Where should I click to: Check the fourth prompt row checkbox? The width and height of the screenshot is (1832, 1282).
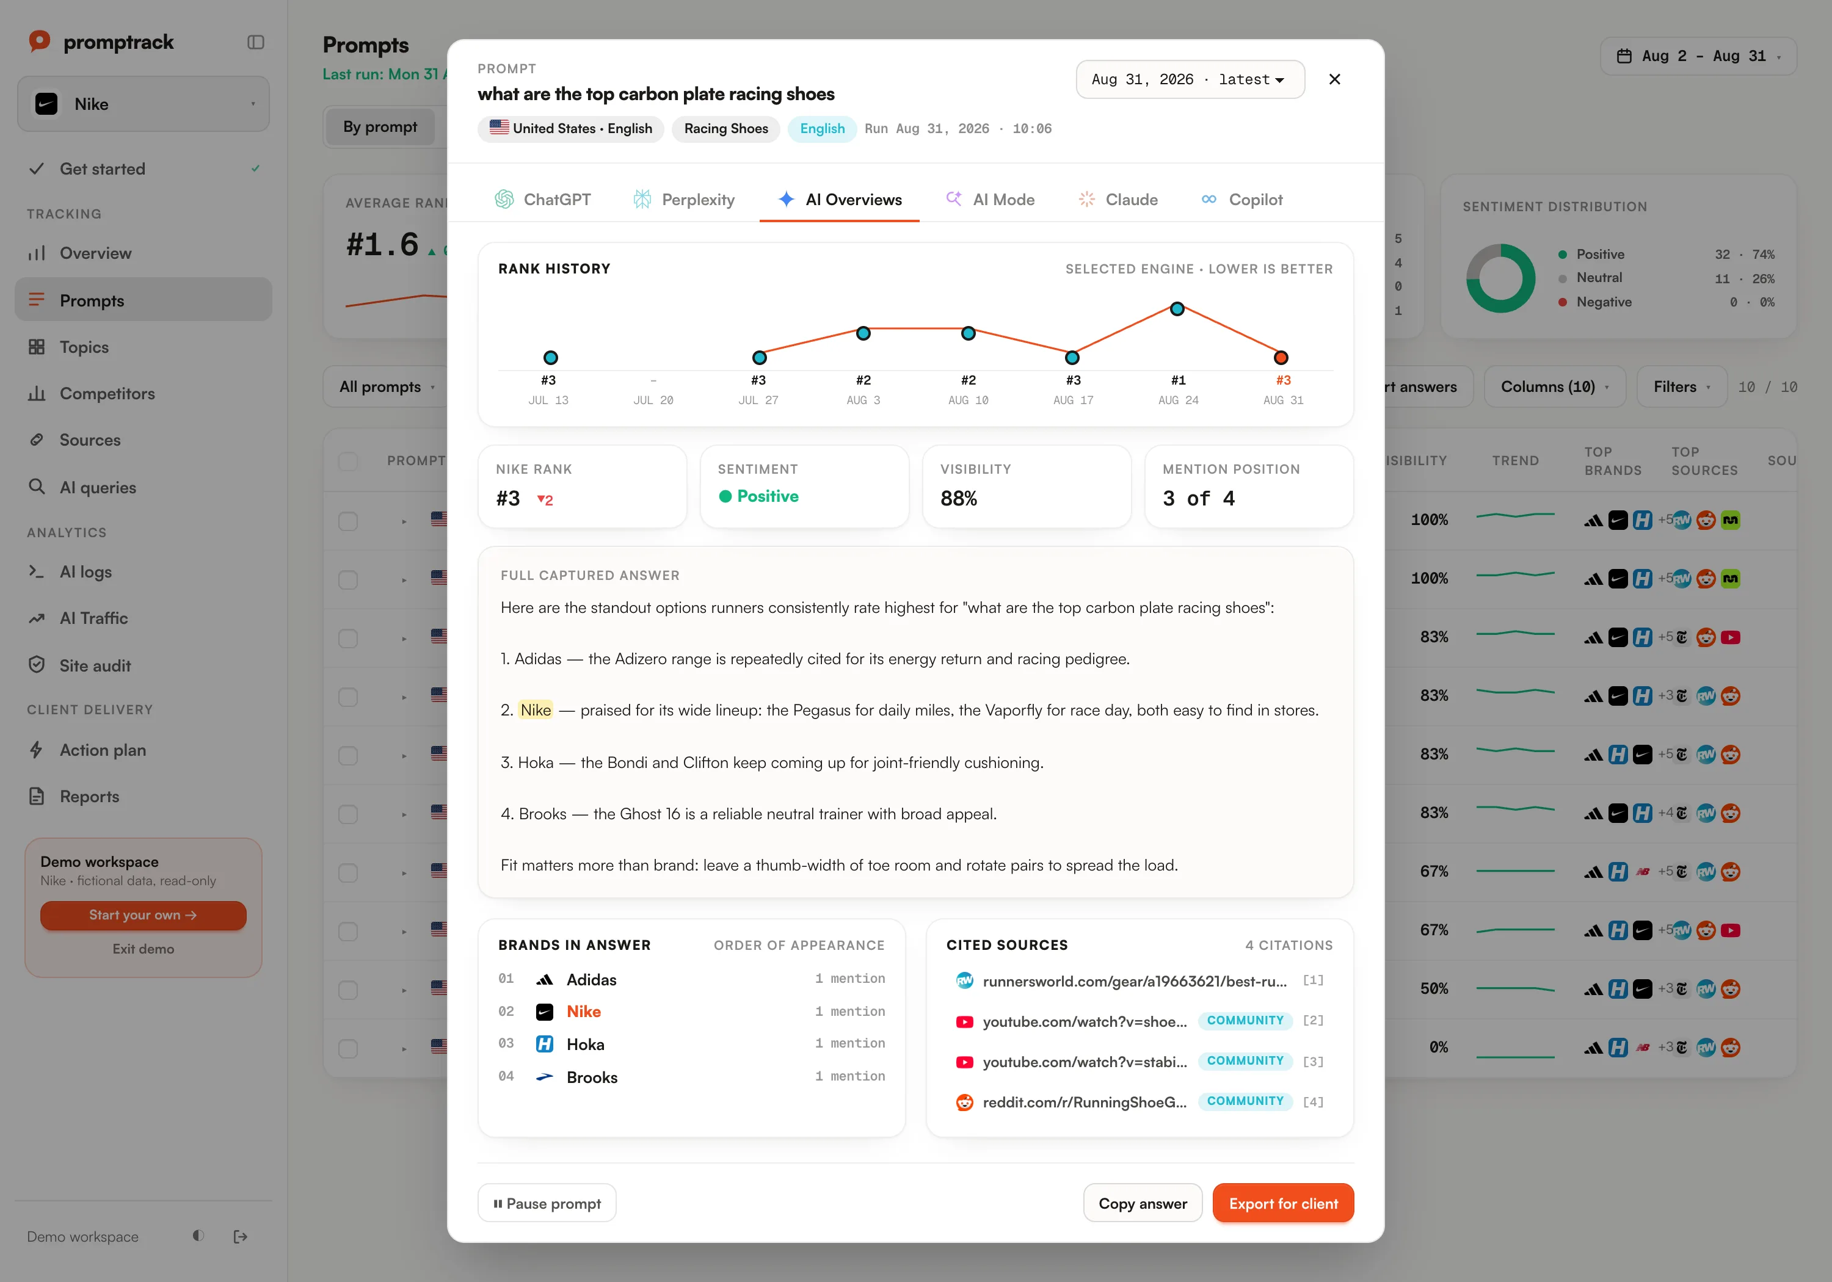pos(348,697)
